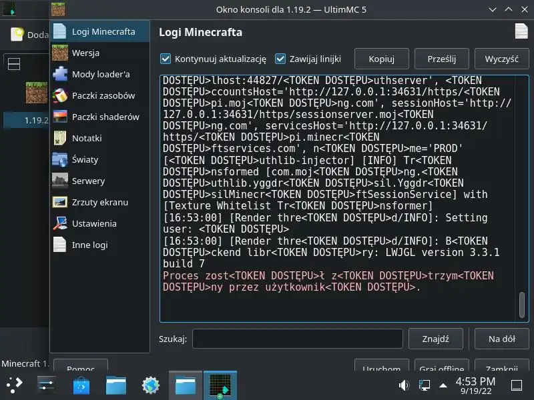Toggle Zawijaj linijki checkbox

pyautogui.click(x=280, y=59)
